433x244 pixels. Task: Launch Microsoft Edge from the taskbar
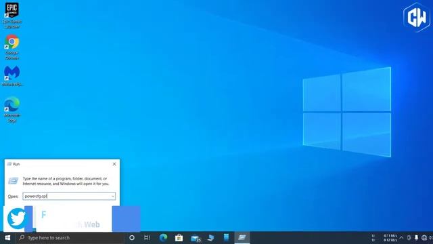coord(164,238)
